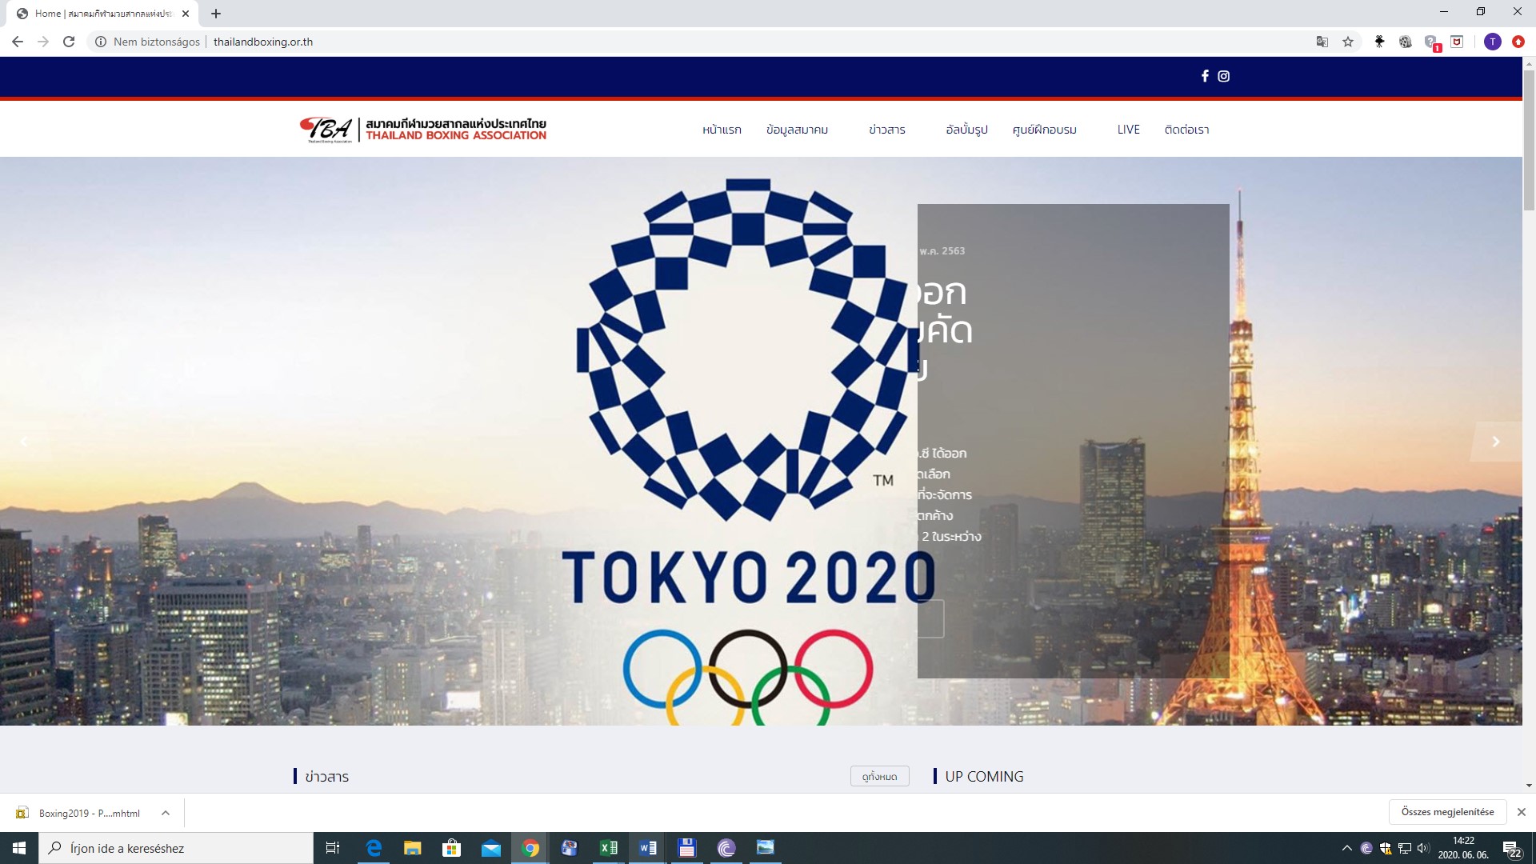Screen dimensions: 1536x864
Task: Click the UP COMING section heading
Action: coord(984,776)
